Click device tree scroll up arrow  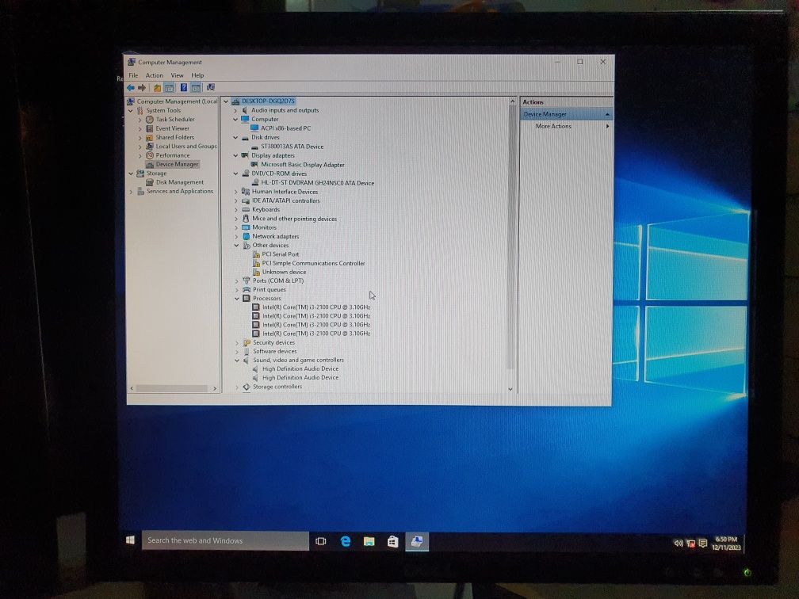512,102
